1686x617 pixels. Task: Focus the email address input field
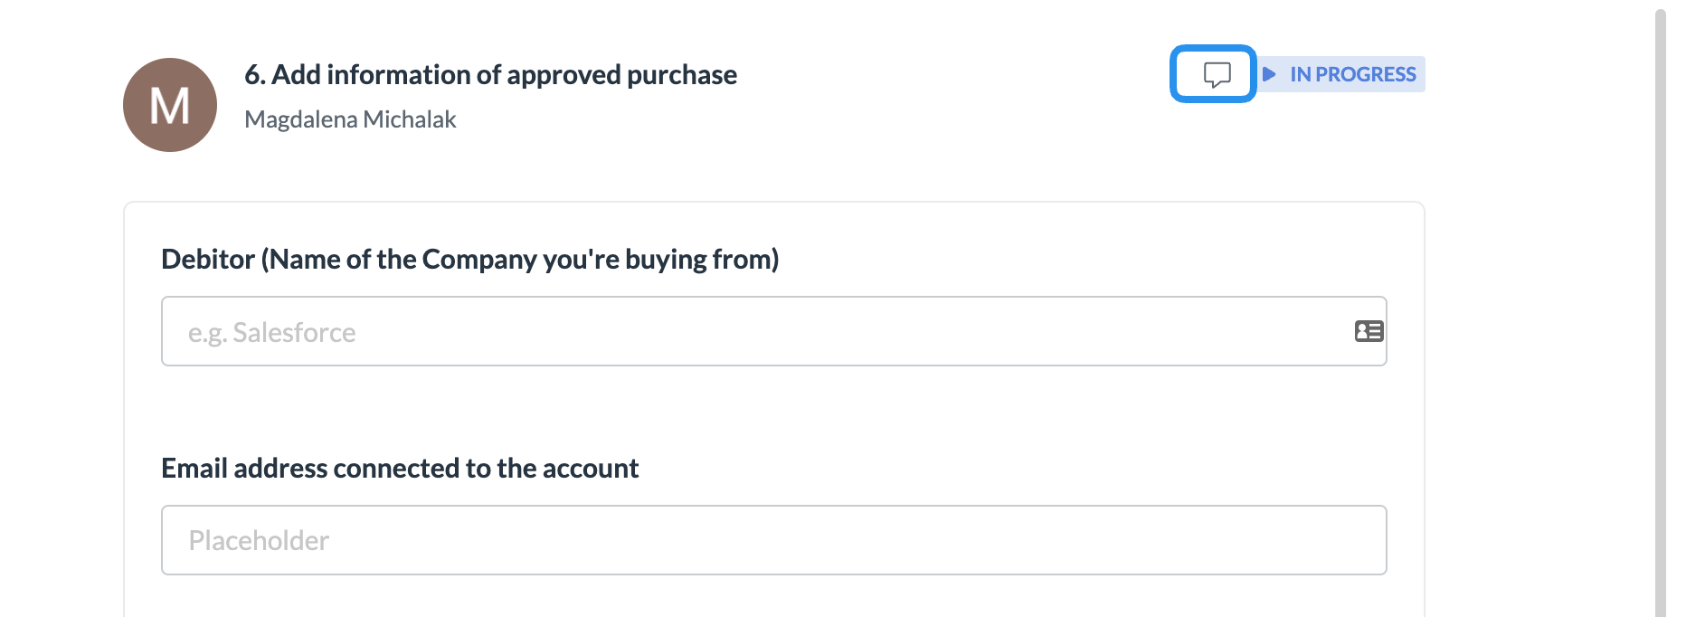tap(773, 540)
